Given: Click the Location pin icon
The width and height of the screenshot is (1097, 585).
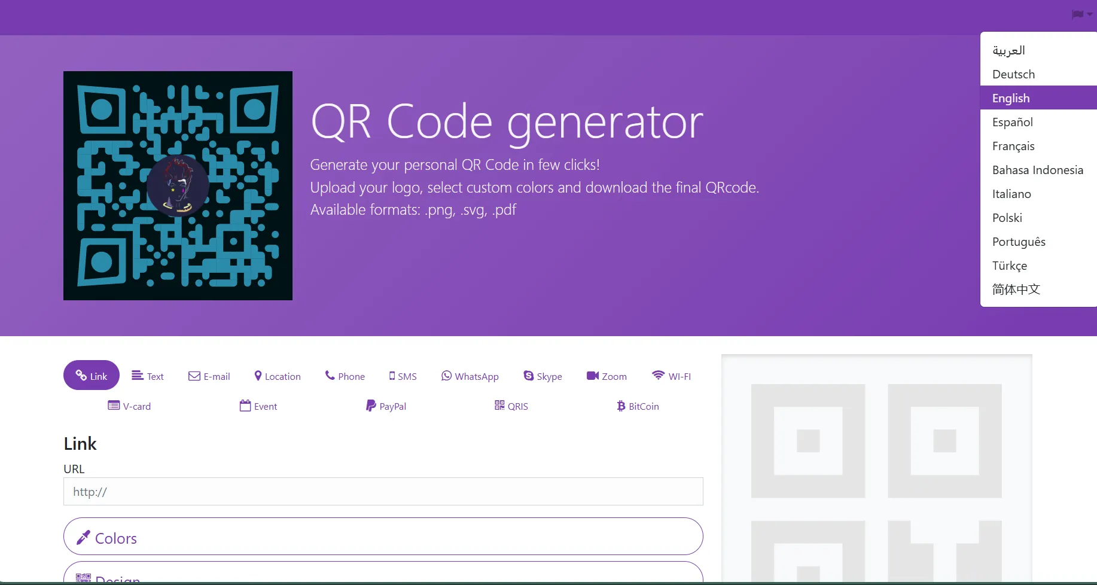Looking at the screenshot, I should point(258,375).
